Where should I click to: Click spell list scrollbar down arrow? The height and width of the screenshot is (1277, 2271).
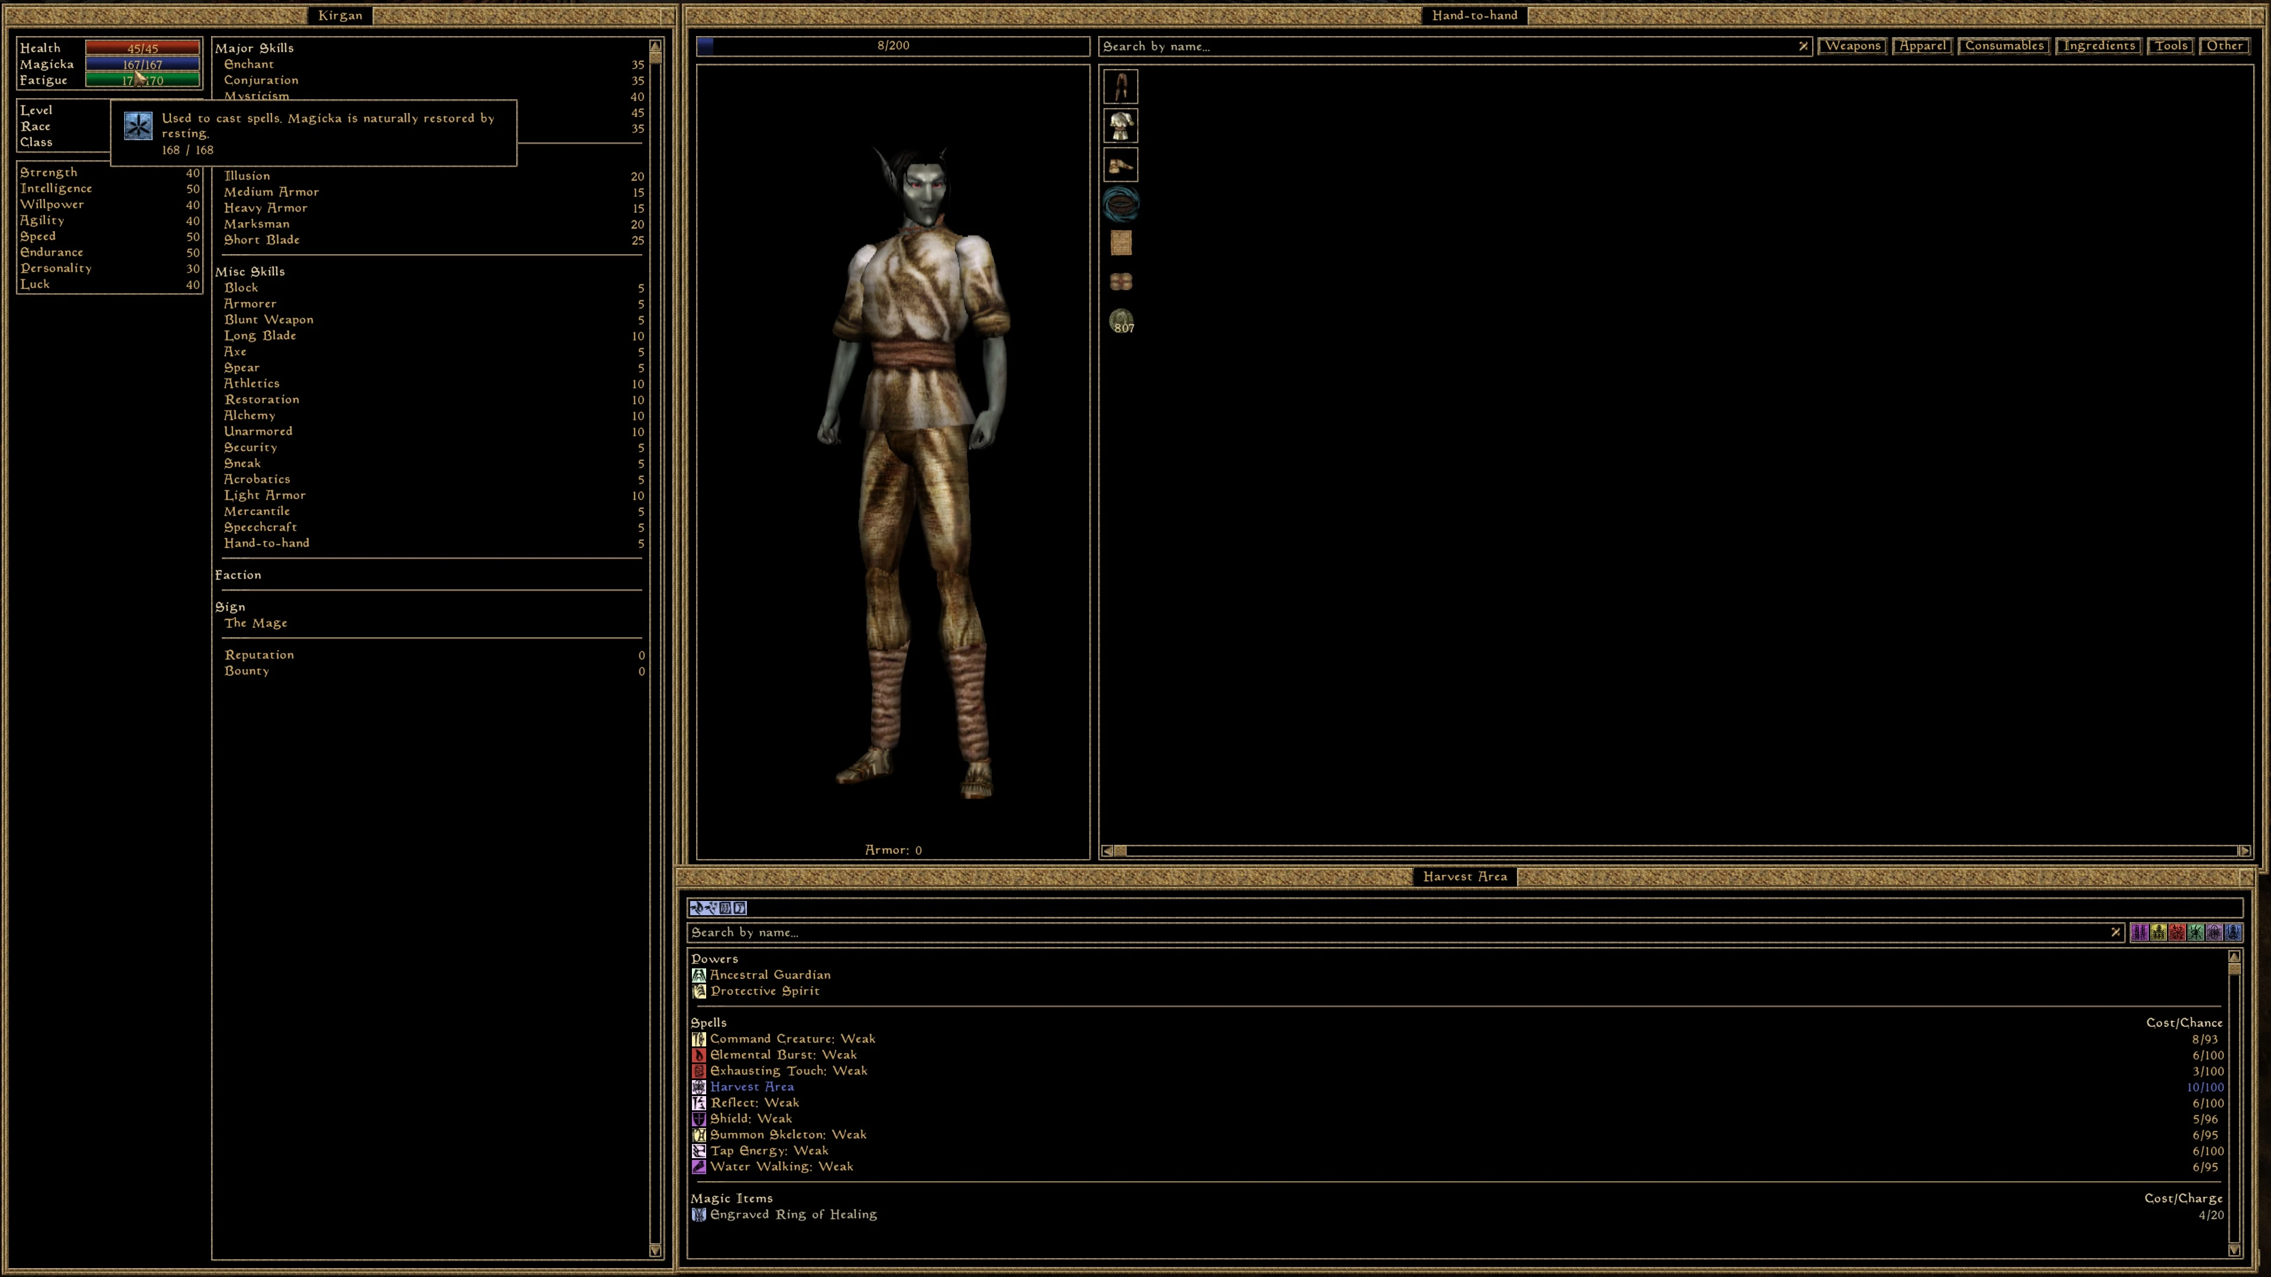(2234, 1250)
